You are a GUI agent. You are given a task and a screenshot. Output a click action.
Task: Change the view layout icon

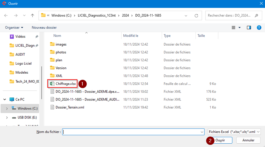pyautogui.click(x=233, y=27)
